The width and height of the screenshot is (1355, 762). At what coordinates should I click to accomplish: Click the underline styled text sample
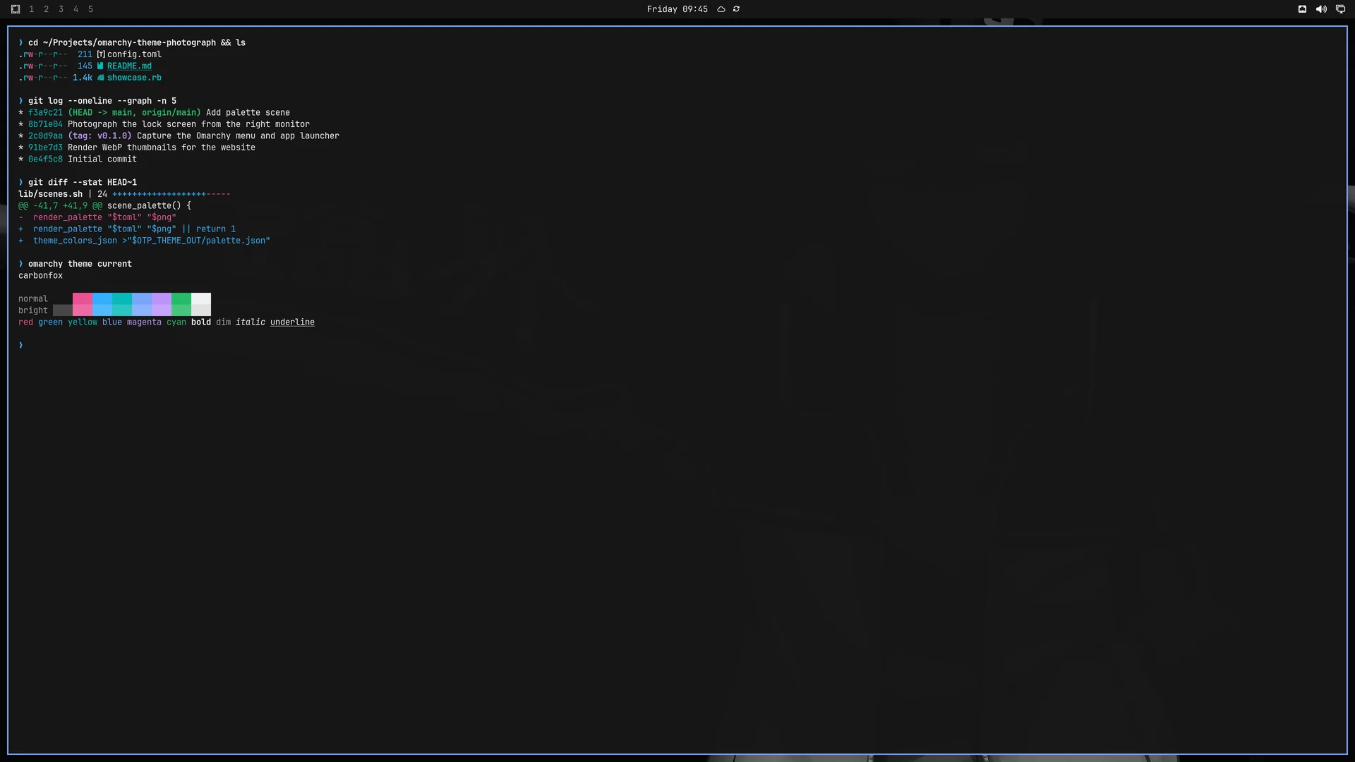pyautogui.click(x=292, y=322)
